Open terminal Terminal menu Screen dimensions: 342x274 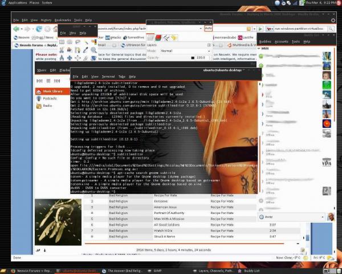(x=108, y=76)
